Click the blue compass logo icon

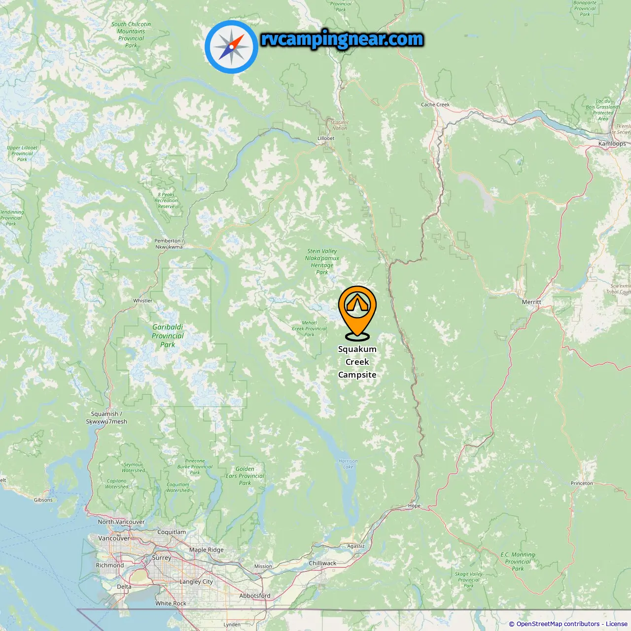tap(231, 47)
